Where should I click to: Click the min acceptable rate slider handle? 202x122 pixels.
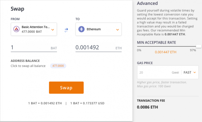click(x=199, y=46)
